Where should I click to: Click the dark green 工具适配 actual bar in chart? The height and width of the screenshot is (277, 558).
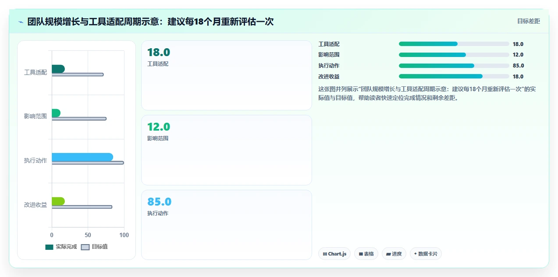58,69
